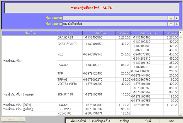Click the ลบข้อมูล button
This screenshot has height=123, width=183.
coord(125,121)
